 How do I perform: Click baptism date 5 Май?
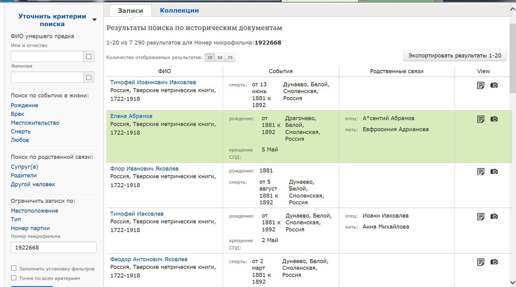coord(270,150)
